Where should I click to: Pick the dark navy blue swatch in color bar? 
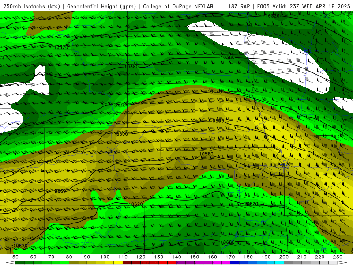pyautogui.click(x=235, y=262)
